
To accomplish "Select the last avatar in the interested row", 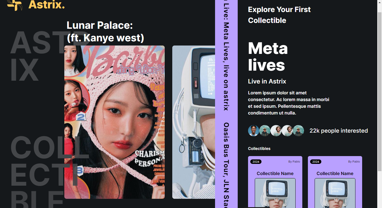I will pyautogui.click(x=298, y=131).
